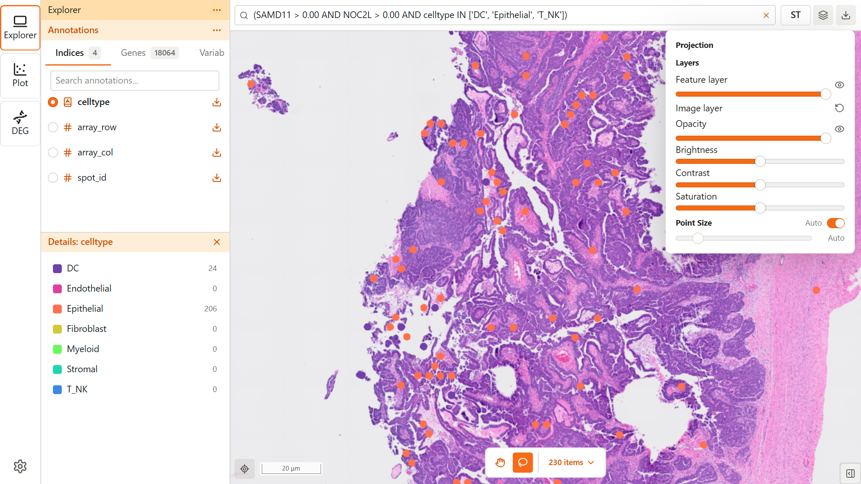Screen dimensions: 861x484
Task: Reset image layer settings
Action: click(839, 108)
